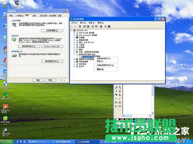Select the Line tool in Paint

point(116,99)
